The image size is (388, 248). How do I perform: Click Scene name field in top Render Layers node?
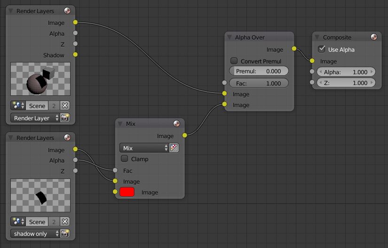(x=37, y=106)
